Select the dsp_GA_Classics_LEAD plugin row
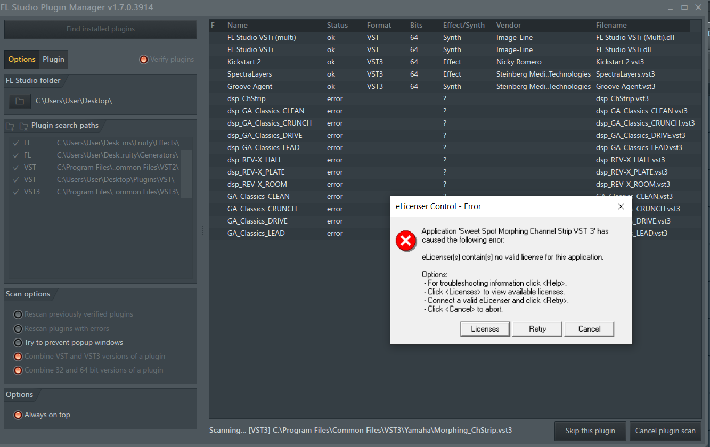Viewport: 710px width, 447px height. click(455, 148)
